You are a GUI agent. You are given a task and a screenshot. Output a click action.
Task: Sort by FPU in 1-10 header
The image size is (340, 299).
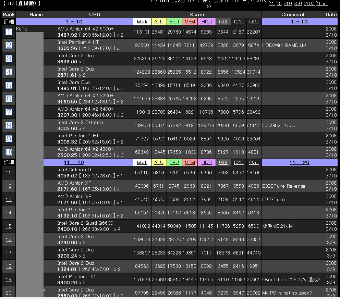174,22
